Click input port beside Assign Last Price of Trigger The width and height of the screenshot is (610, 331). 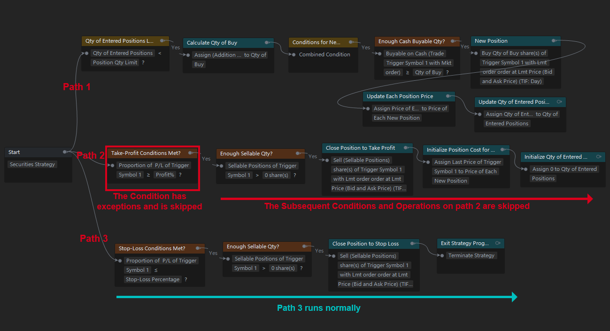(x=428, y=162)
